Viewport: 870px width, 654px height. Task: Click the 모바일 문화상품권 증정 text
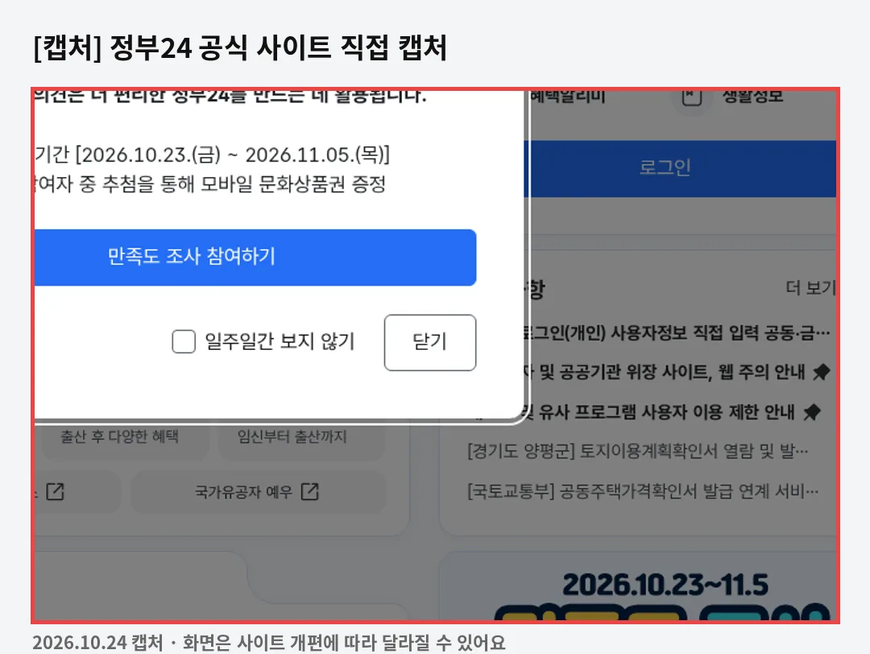[x=293, y=184]
